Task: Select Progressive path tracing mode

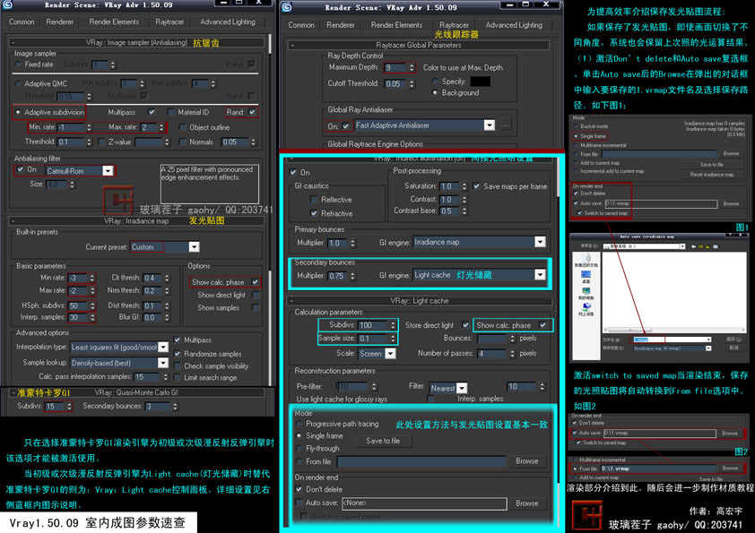Action: click(x=299, y=424)
